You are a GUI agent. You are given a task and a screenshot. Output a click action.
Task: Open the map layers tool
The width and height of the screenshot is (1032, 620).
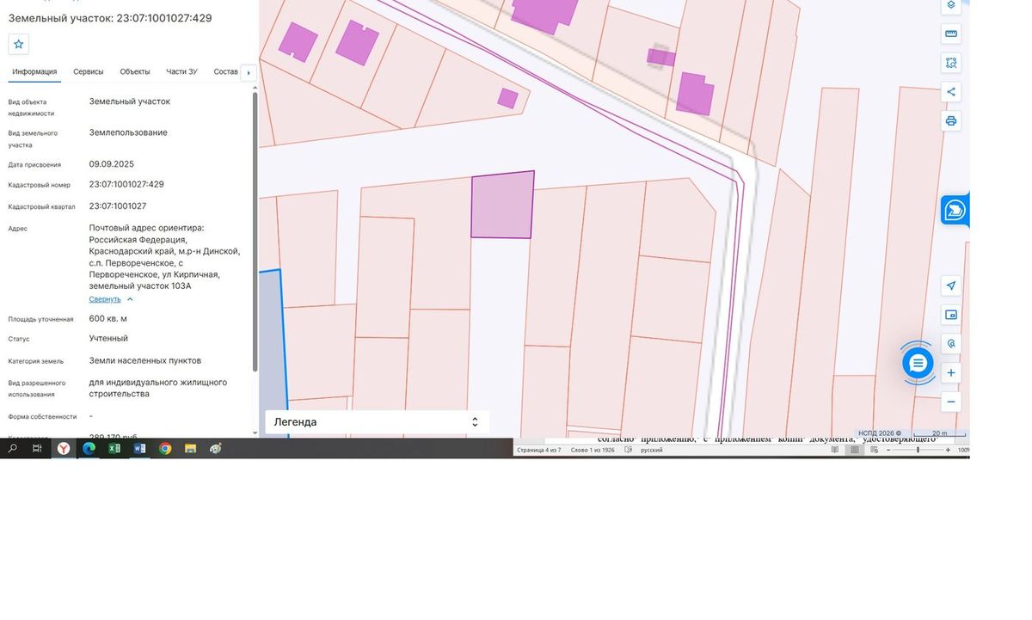coord(951,5)
